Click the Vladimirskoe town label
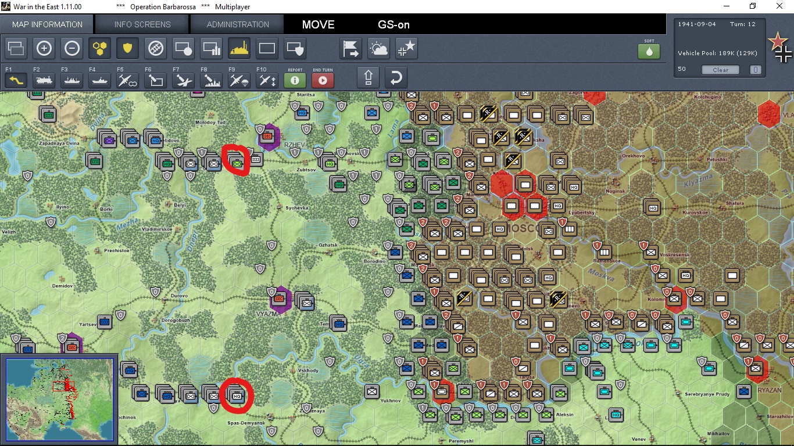Image resolution: width=794 pixels, height=446 pixels. pyautogui.click(x=157, y=229)
